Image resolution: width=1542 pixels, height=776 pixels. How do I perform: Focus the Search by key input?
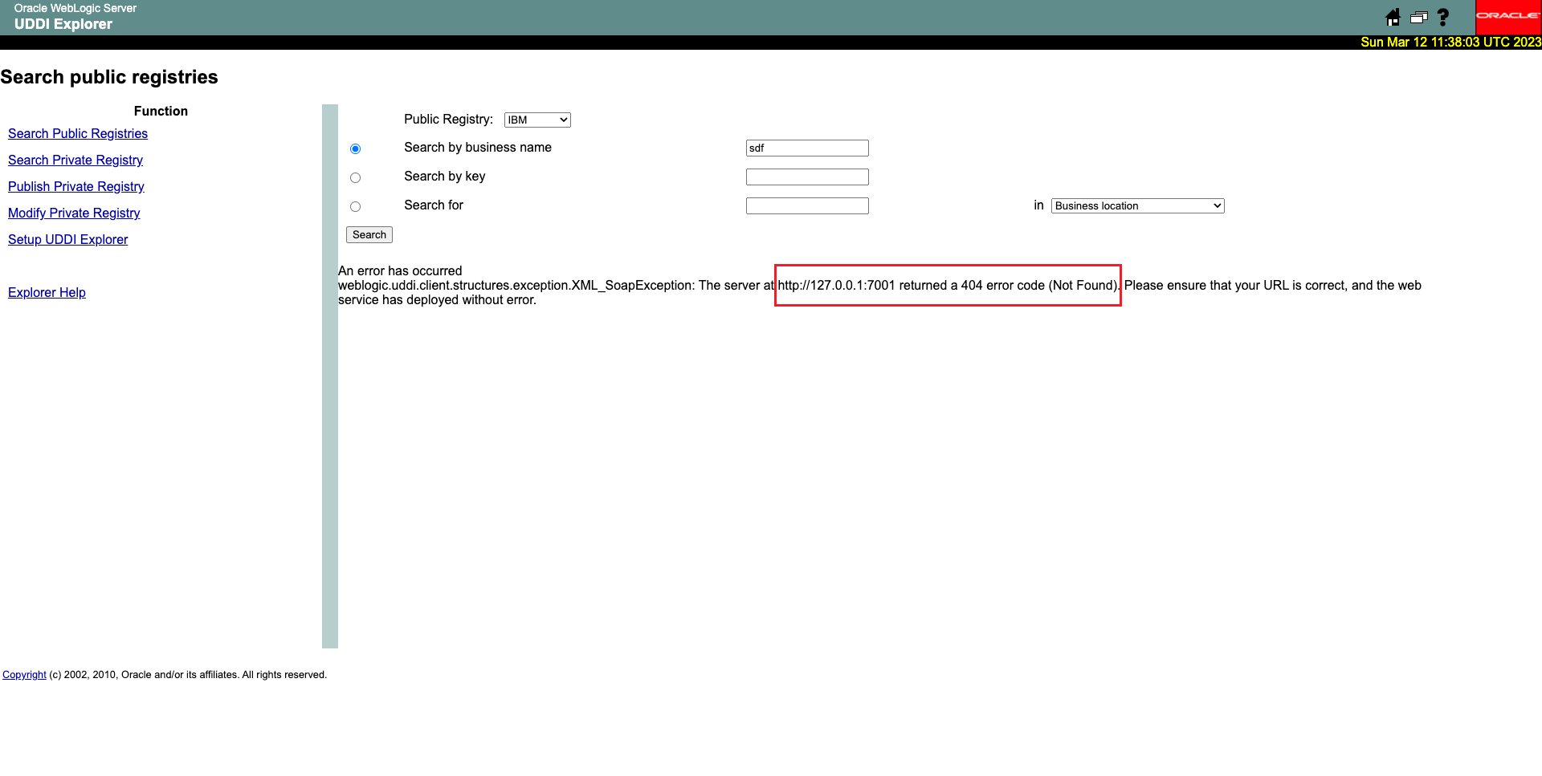(x=807, y=177)
